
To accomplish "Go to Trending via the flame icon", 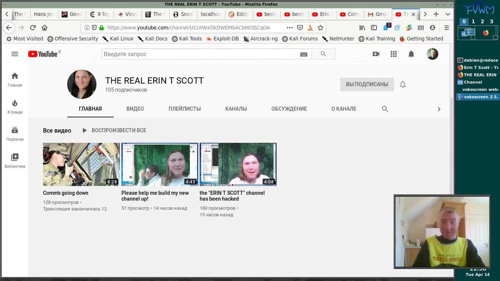I will [x=15, y=106].
